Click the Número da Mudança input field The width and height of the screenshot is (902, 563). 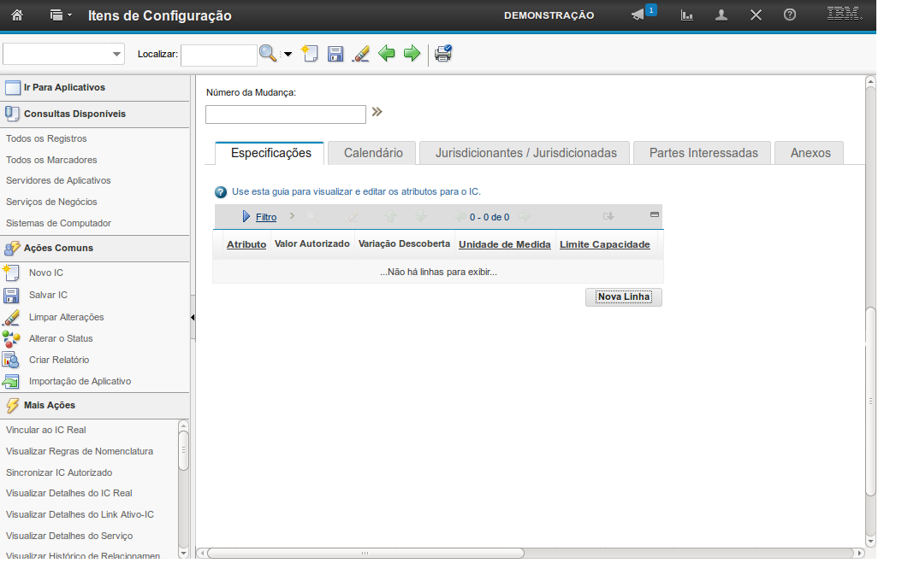tap(286, 114)
